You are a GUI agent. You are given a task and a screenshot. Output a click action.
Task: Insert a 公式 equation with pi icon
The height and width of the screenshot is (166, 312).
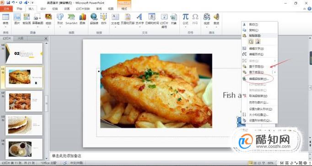click(185, 19)
